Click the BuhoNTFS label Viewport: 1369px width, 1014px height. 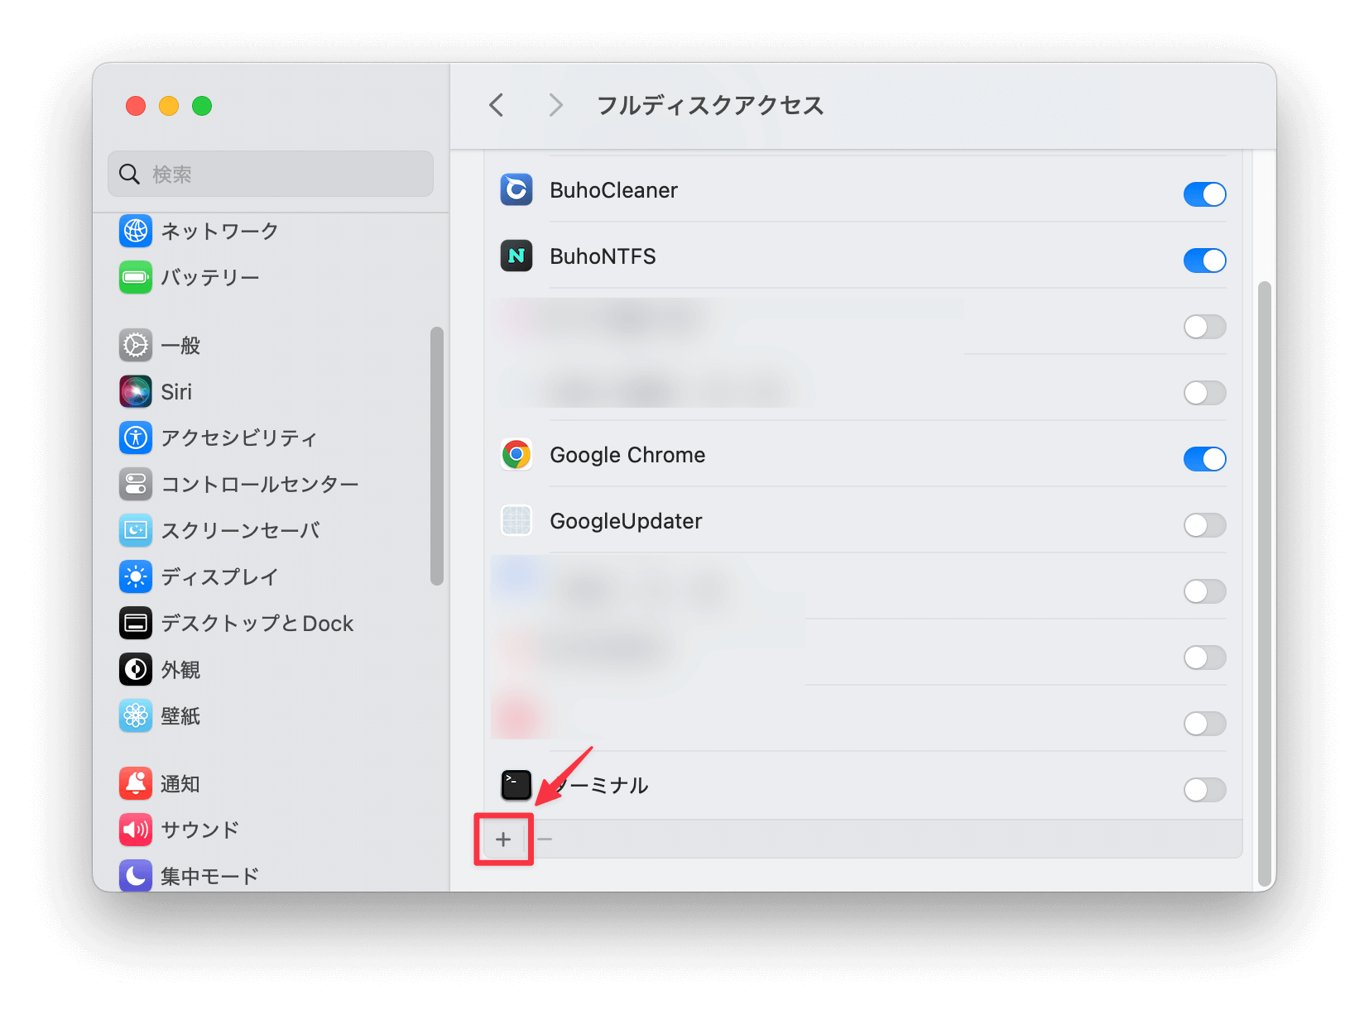[x=603, y=256]
